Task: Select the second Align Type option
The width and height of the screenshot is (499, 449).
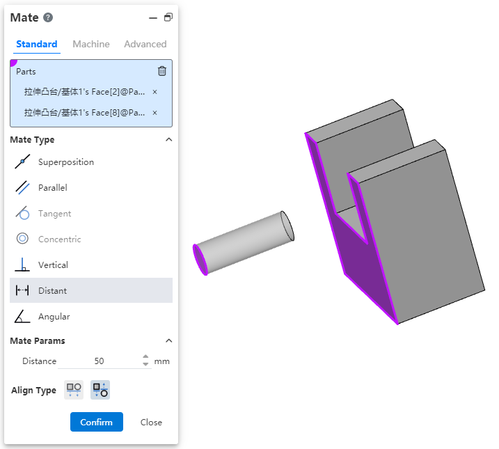Action: [x=100, y=390]
